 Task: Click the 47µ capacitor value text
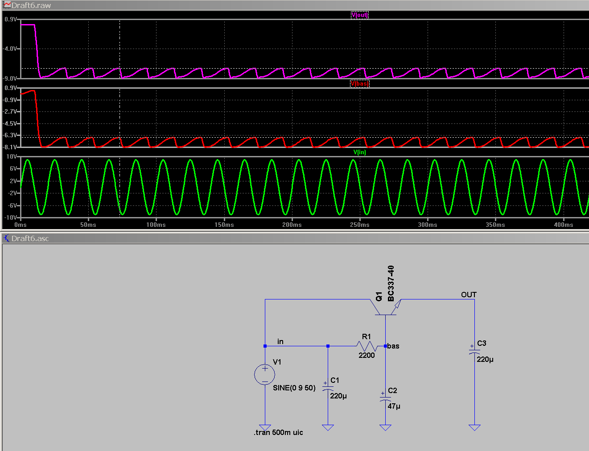tap(394, 406)
